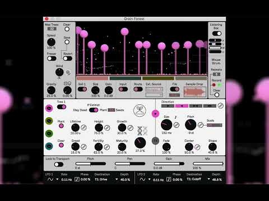Image resolution: width=269 pixels, height=201 pixels.
Task: Toggle the Input switch
Action: [123, 89]
